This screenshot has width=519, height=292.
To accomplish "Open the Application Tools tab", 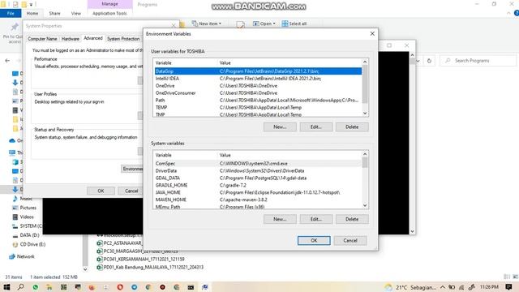I will tap(109, 13).
